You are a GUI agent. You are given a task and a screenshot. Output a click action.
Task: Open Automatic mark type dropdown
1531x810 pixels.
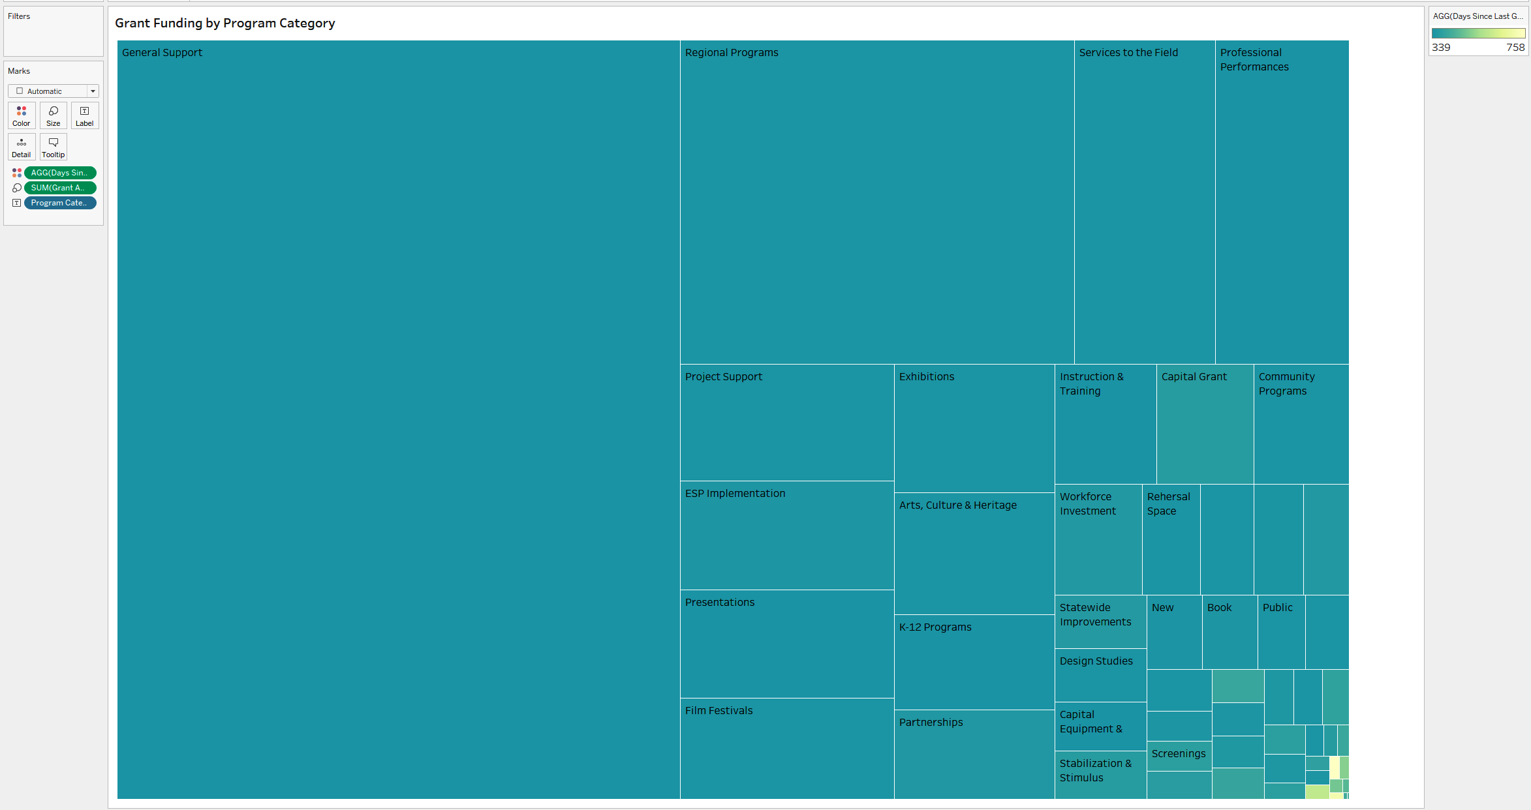pos(54,91)
